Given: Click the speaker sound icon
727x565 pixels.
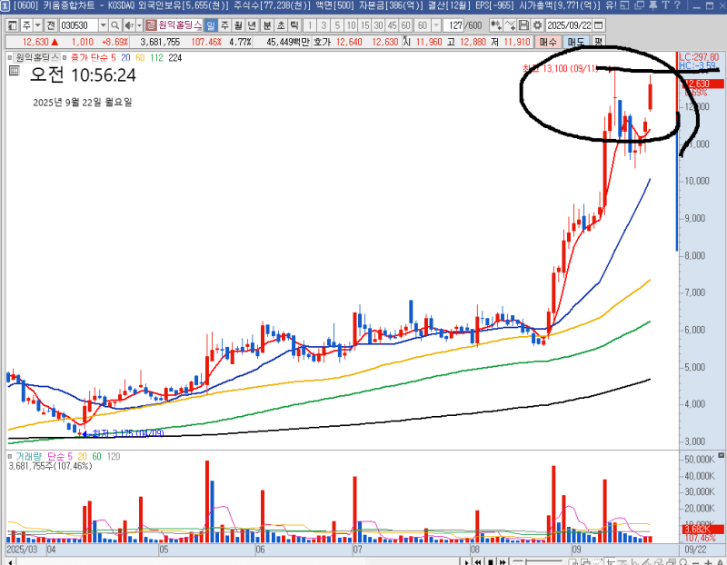Looking at the screenshot, I should (130, 25).
